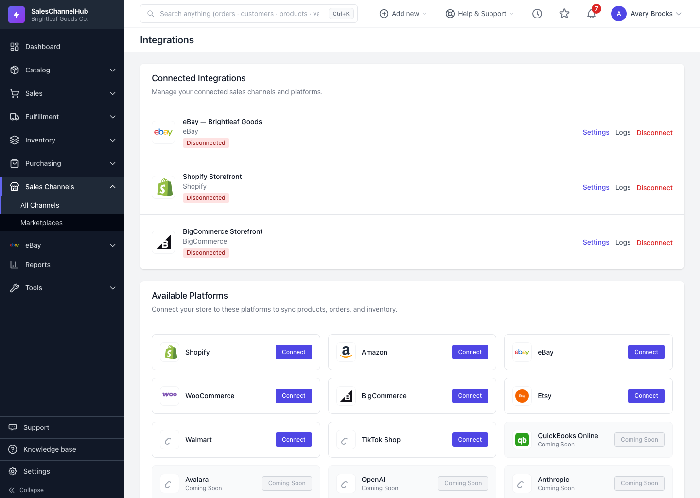Click BigCommerce Storefront logo icon
700x498 pixels.
(163, 242)
